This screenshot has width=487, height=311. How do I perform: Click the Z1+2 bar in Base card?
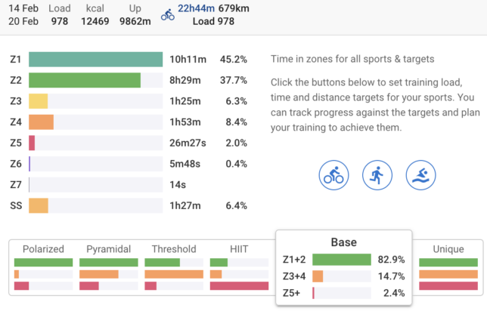click(342, 260)
